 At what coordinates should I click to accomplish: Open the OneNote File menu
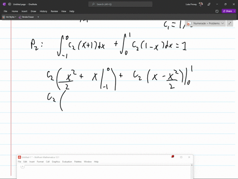5,11
